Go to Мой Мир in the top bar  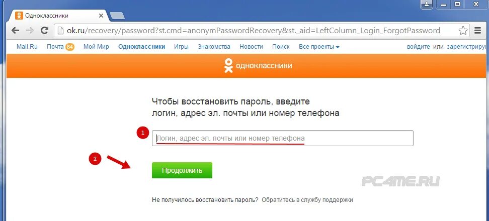[96, 47]
